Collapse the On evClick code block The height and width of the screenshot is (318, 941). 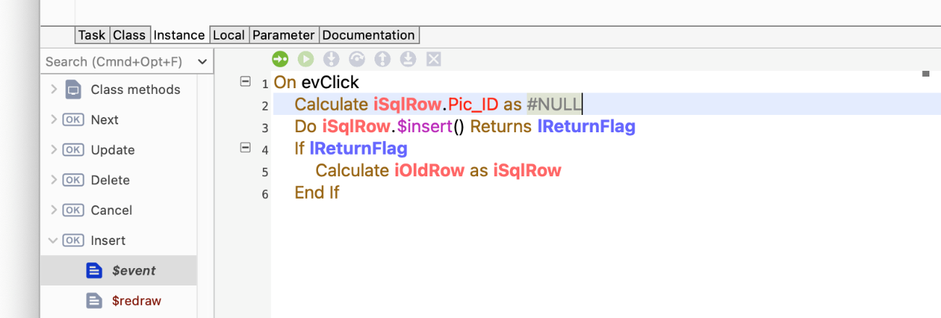(245, 82)
